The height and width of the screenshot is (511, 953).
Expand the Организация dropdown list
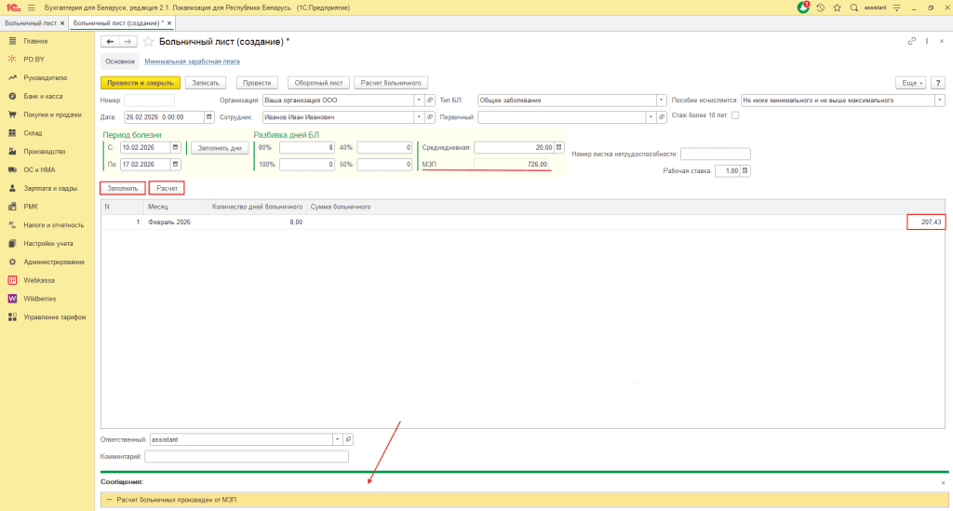pos(418,100)
